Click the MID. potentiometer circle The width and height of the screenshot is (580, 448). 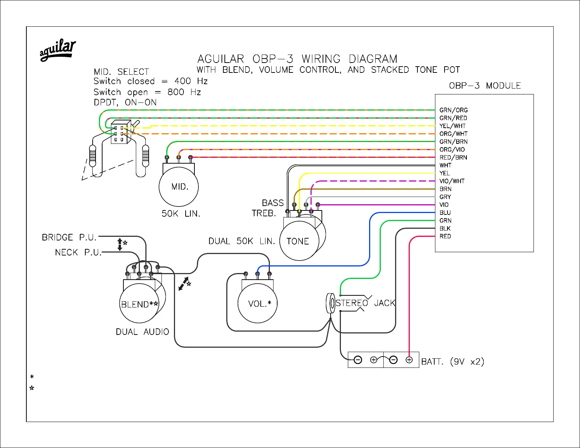pyautogui.click(x=179, y=187)
